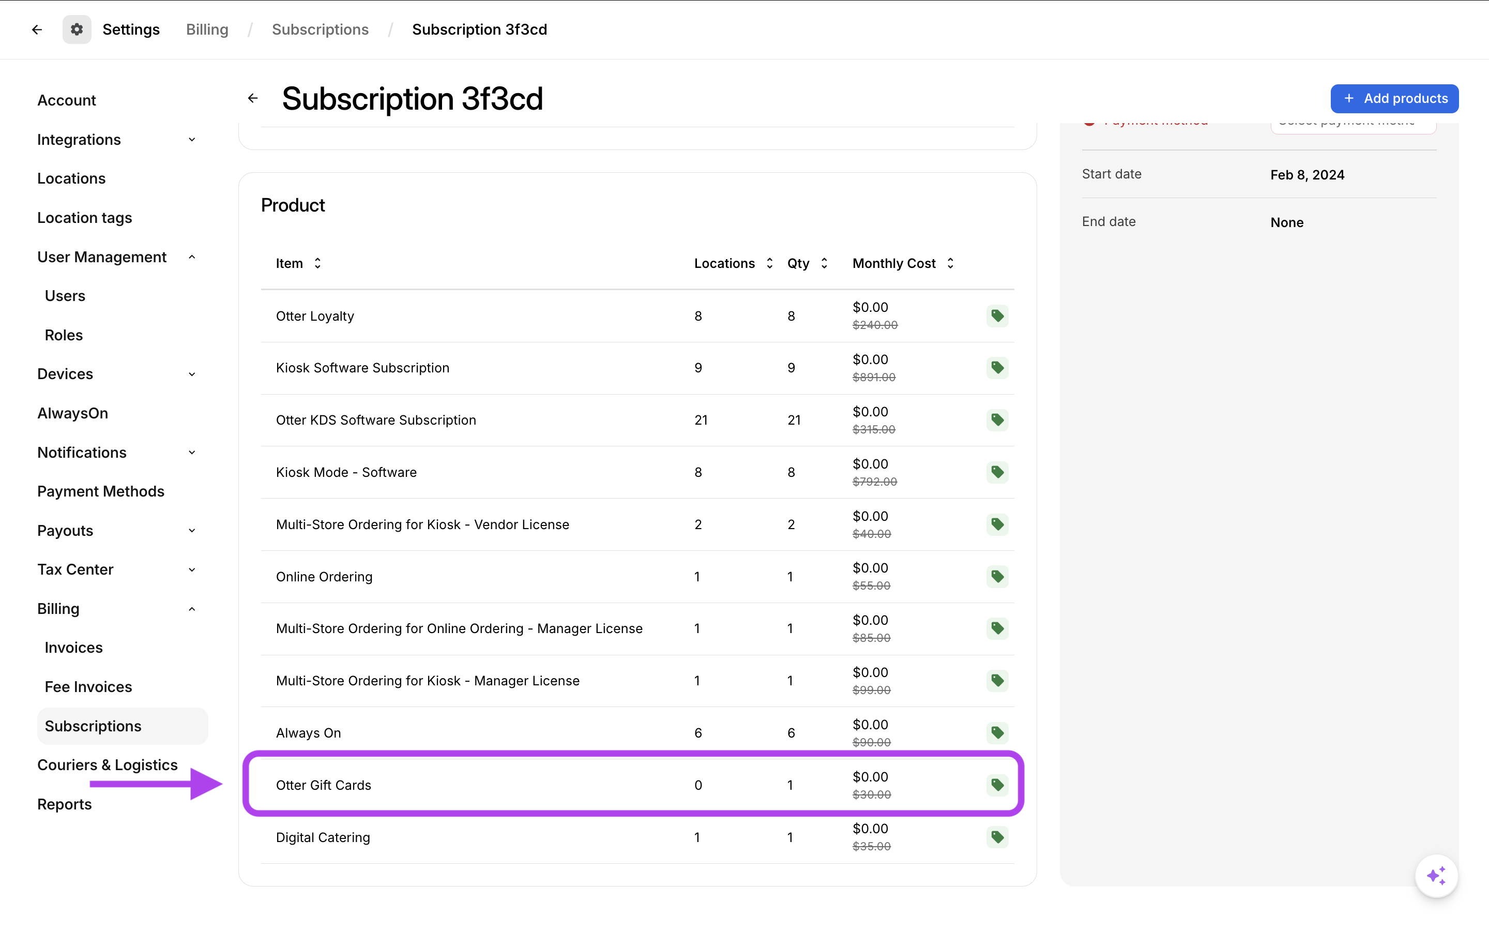Go to Payment Methods page
The image size is (1489, 931).
click(101, 491)
